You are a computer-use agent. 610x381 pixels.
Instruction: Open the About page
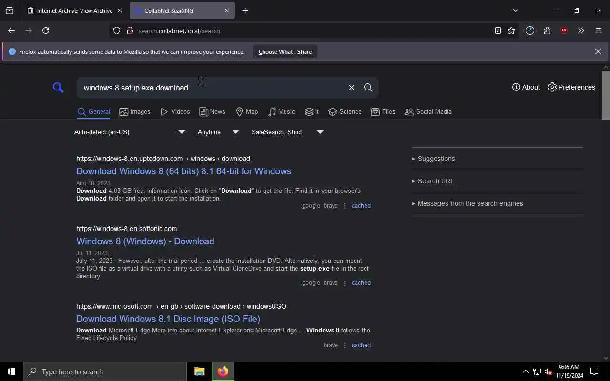[x=526, y=87]
